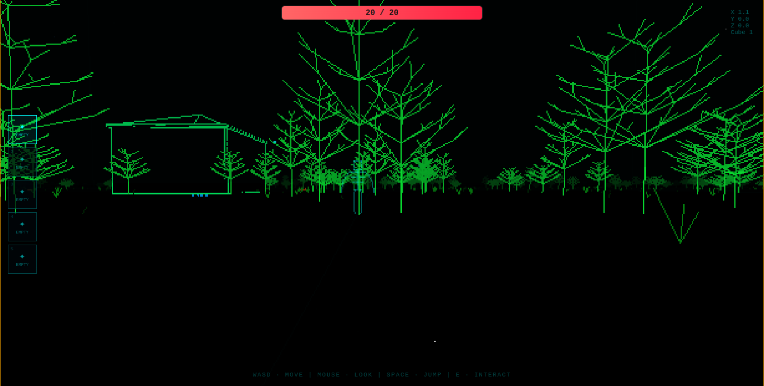Click the wireframe house outline

click(169, 155)
